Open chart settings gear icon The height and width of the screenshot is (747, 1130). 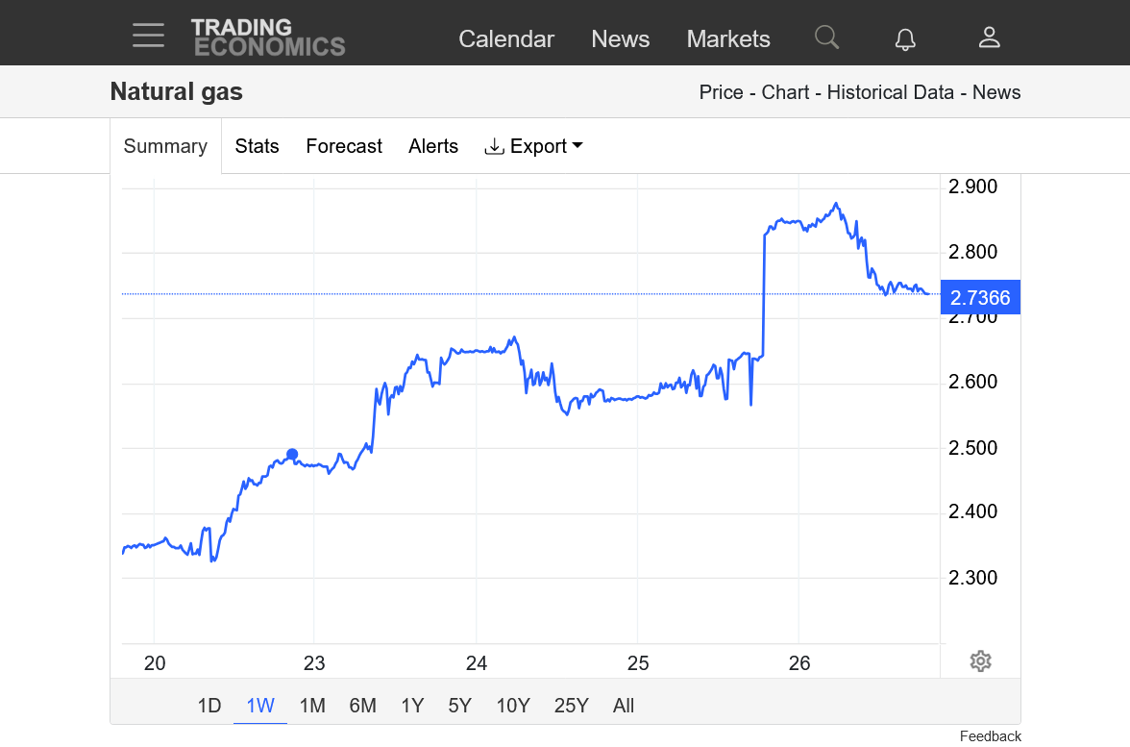click(x=980, y=661)
